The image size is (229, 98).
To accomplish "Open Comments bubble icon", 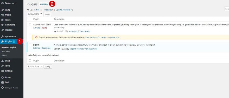I will (x=3, y=25).
